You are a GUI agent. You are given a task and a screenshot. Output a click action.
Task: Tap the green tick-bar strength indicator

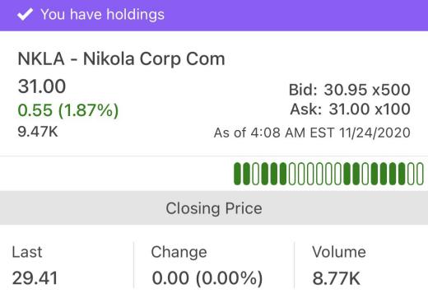coord(328,174)
